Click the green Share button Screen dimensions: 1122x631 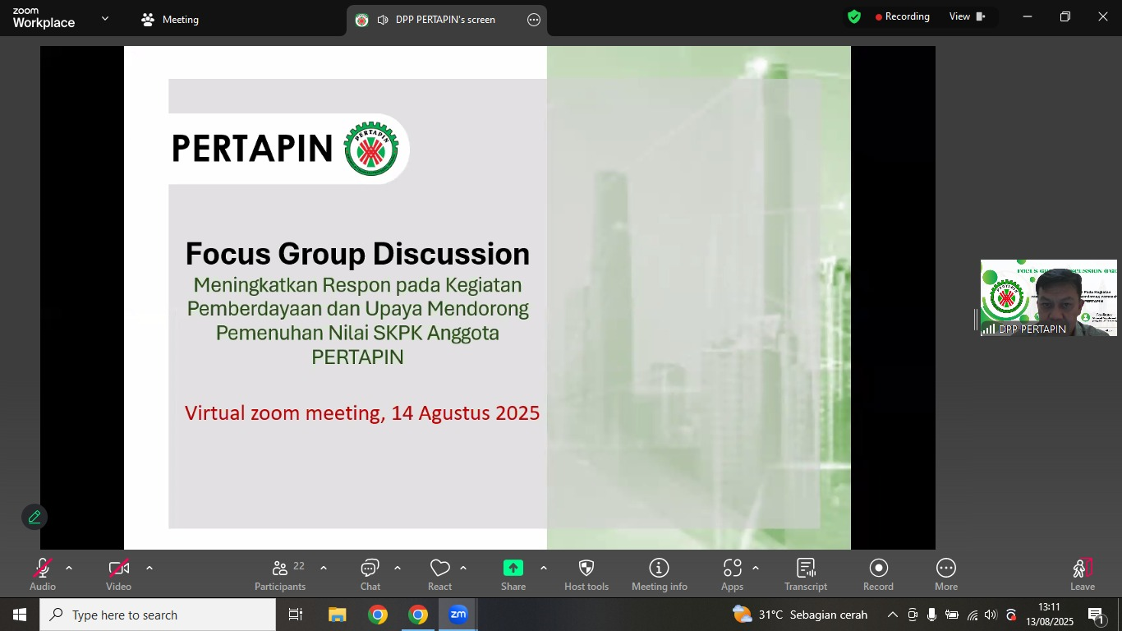pos(513,574)
